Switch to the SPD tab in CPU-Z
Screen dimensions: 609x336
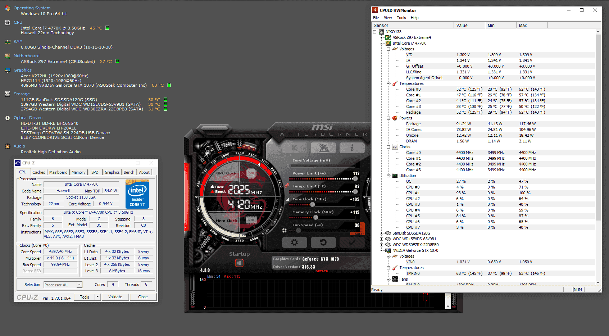(95, 172)
